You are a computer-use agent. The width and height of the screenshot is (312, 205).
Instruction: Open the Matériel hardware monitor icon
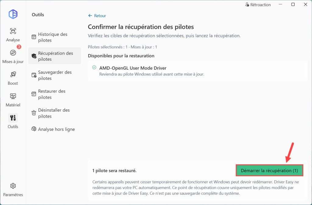13,96
